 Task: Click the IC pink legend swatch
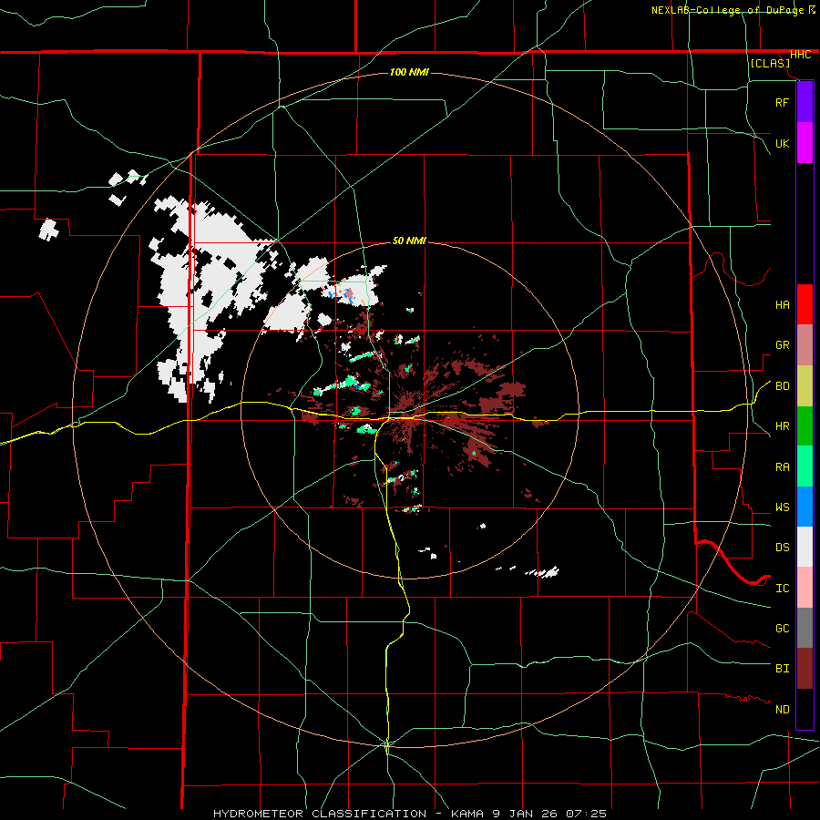tap(805, 588)
